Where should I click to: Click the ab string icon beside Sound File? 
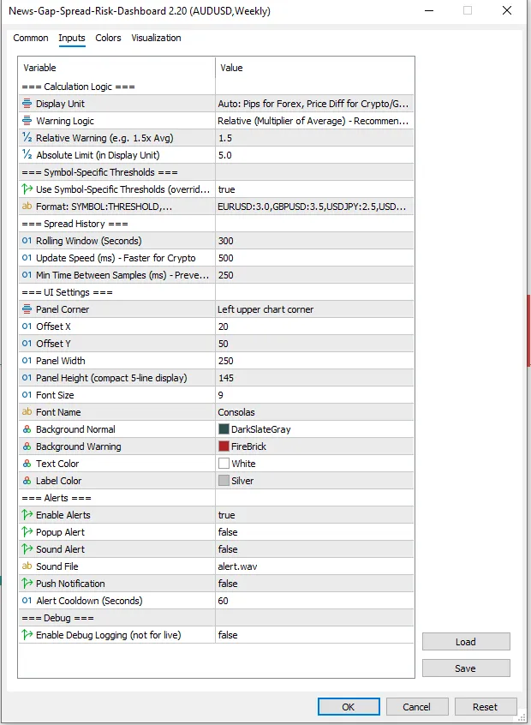click(x=27, y=566)
